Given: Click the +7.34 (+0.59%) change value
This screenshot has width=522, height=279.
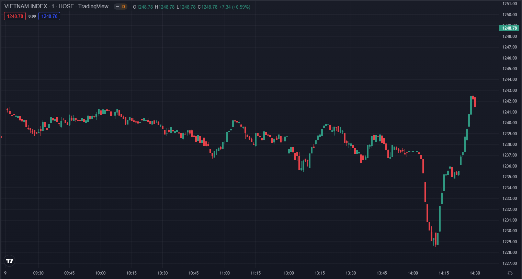Looking at the screenshot, I should (x=235, y=7).
